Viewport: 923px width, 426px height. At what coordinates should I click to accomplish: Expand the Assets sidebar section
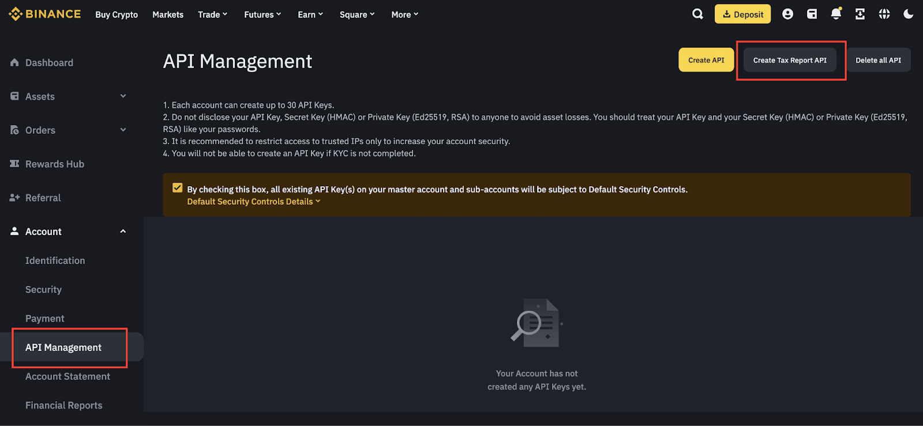(x=123, y=96)
